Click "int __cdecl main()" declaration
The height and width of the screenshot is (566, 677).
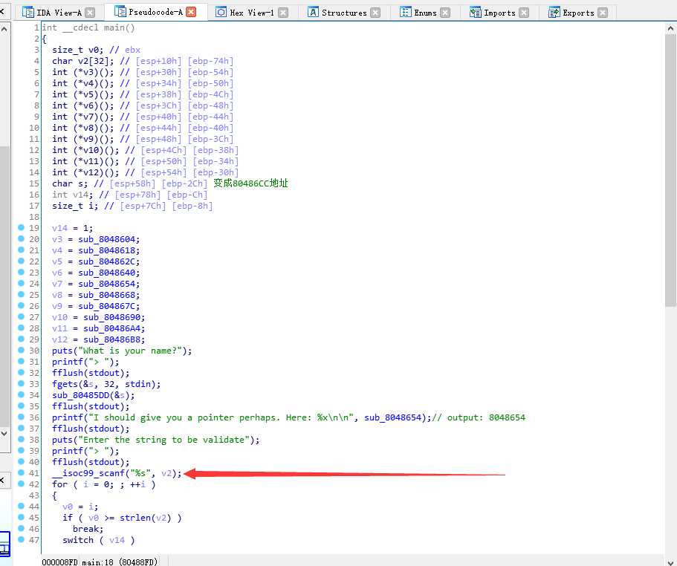(88, 27)
